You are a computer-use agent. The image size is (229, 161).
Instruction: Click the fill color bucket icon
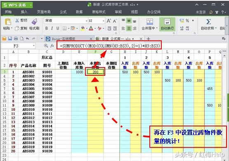point(83,28)
